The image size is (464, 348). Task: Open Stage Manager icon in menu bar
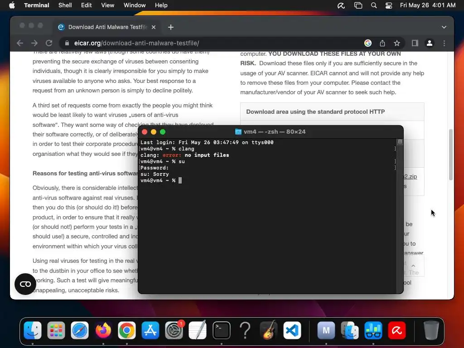click(x=358, y=5)
